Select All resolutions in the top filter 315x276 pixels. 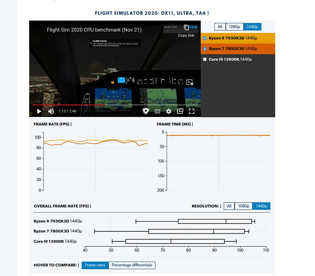coord(220,27)
